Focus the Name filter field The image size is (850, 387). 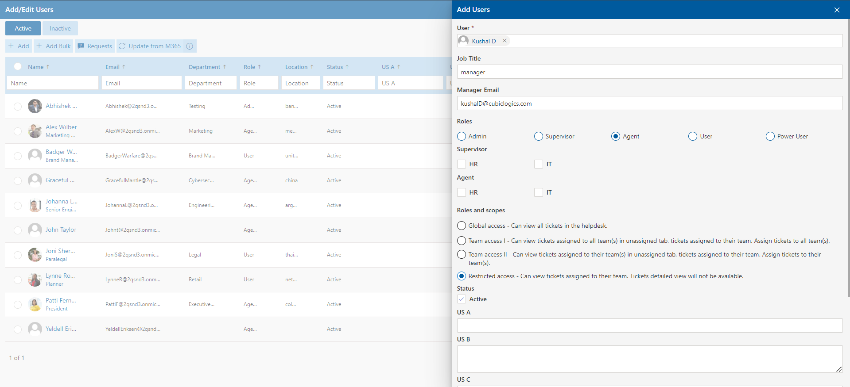pos(53,83)
